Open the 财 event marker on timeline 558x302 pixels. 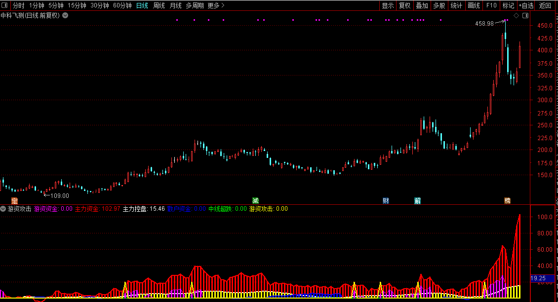pyautogui.click(x=386, y=201)
